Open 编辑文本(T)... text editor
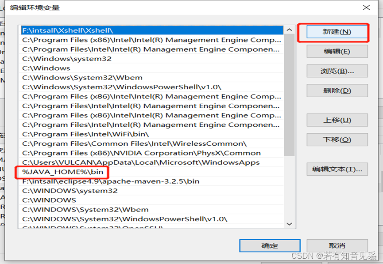 point(337,169)
